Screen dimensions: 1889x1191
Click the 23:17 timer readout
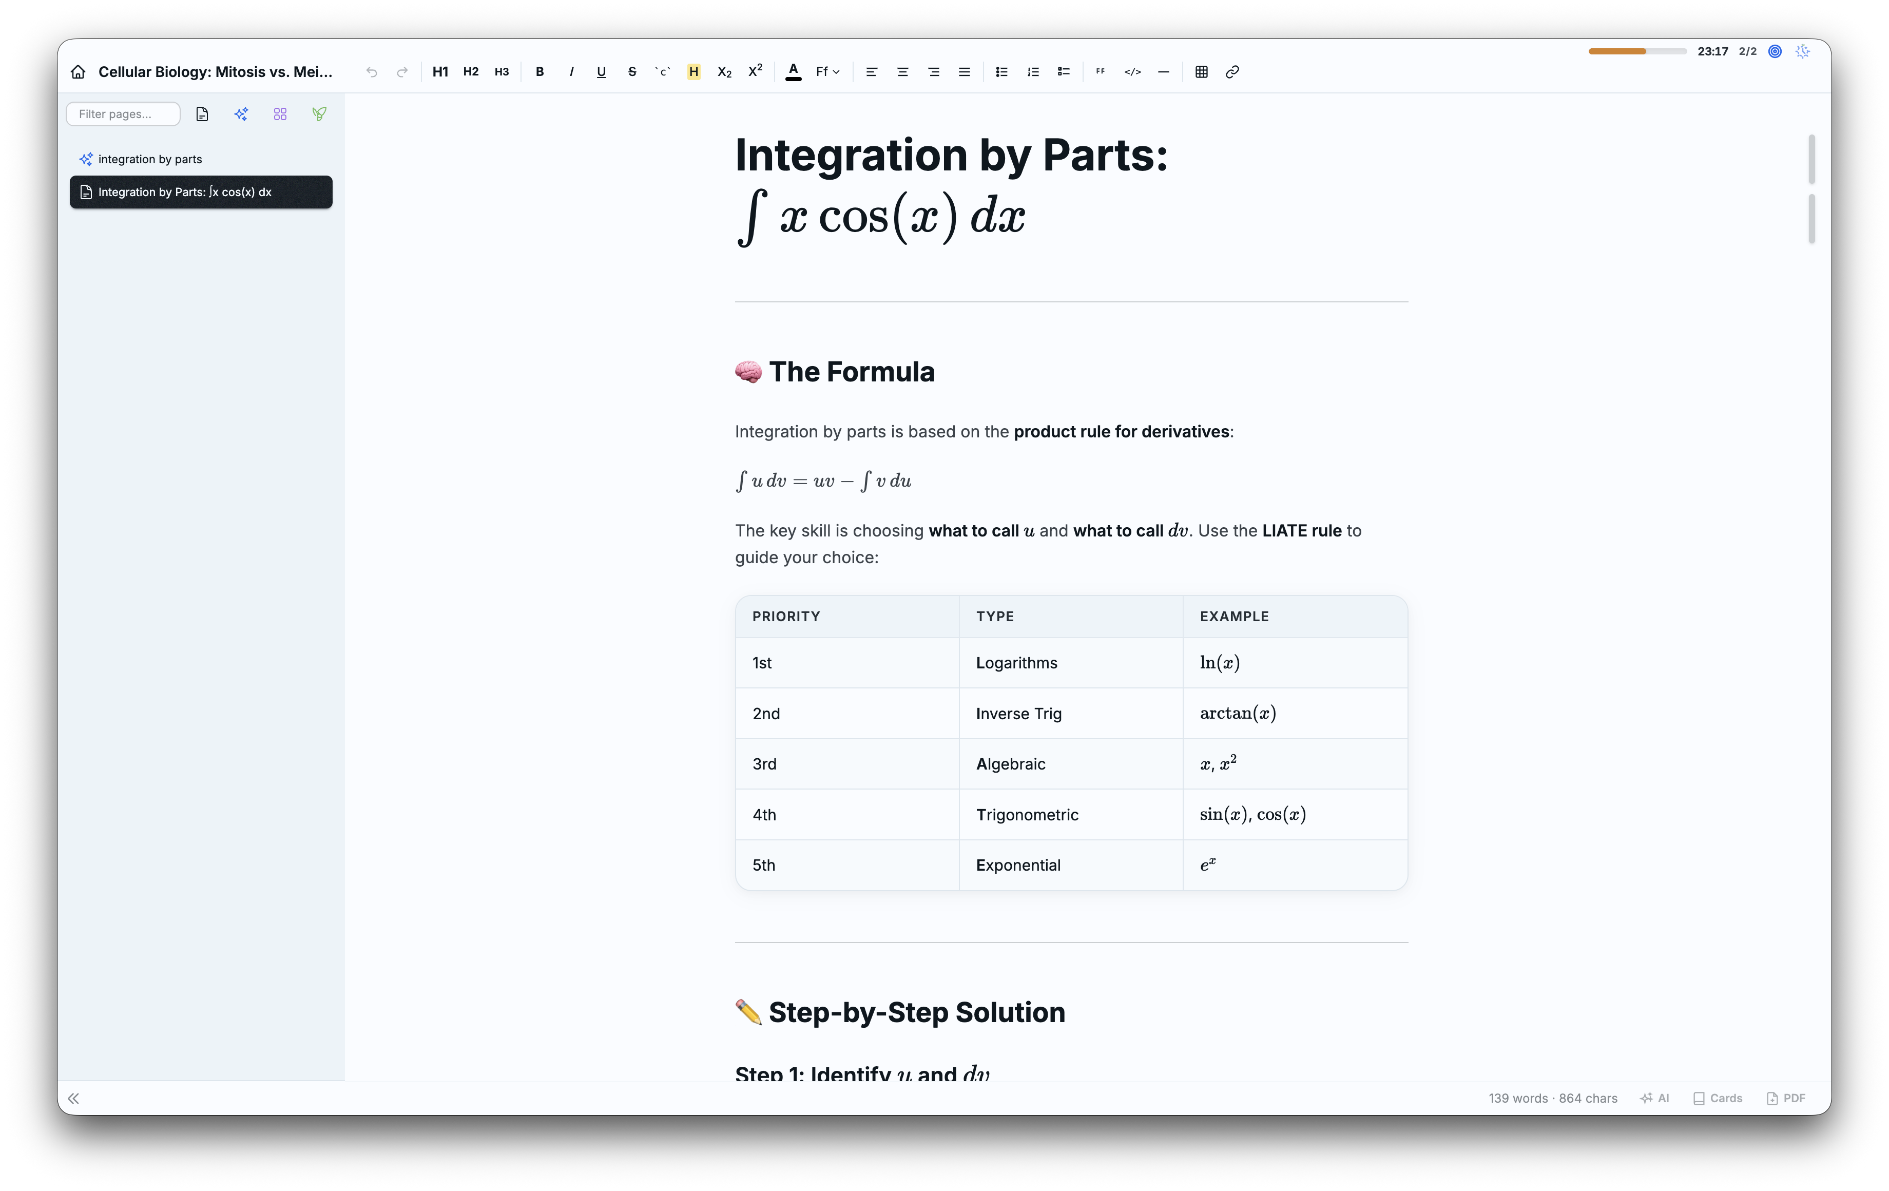pyautogui.click(x=1712, y=51)
